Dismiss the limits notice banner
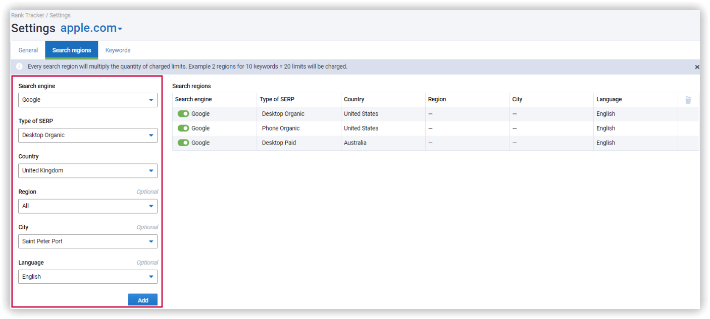This screenshot has height=319, width=710. coord(697,67)
